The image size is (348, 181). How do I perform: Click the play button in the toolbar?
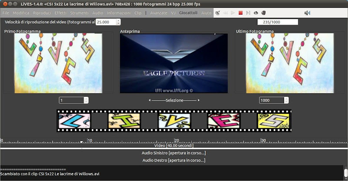[x=233, y=13]
